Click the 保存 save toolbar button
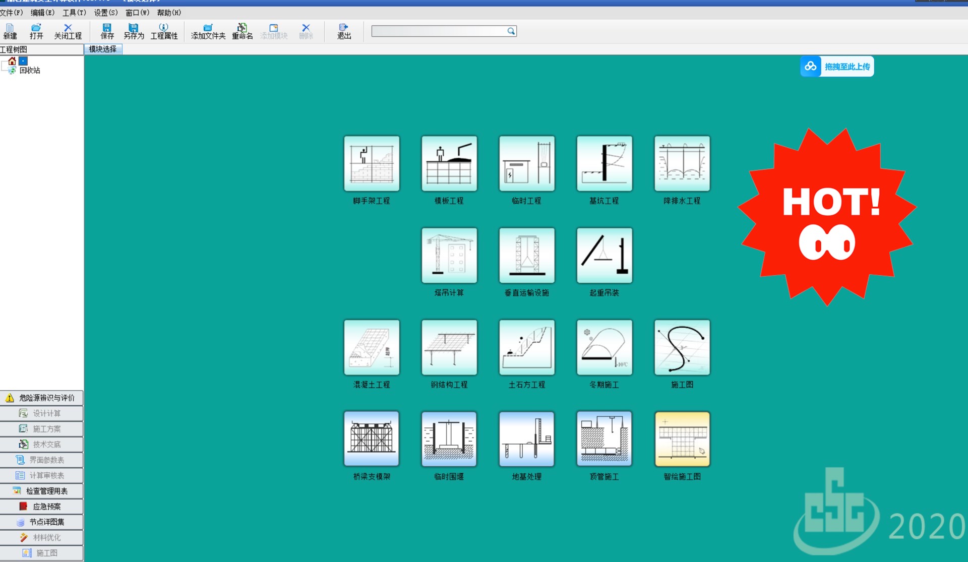Viewport: 968px width, 562px height. pyautogui.click(x=107, y=31)
